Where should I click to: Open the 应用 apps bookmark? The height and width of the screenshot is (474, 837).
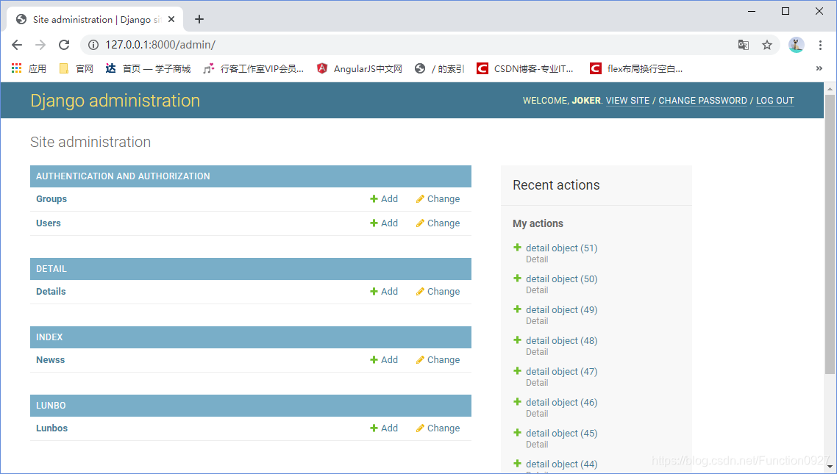pos(29,68)
